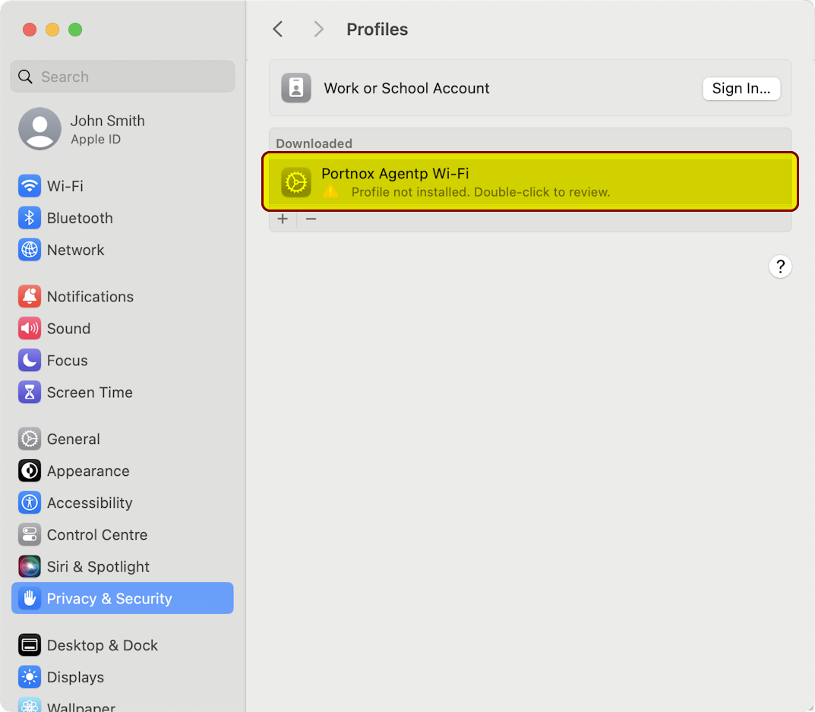815x712 pixels.
Task: Click the General gear icon
Action: coord(30,439)
